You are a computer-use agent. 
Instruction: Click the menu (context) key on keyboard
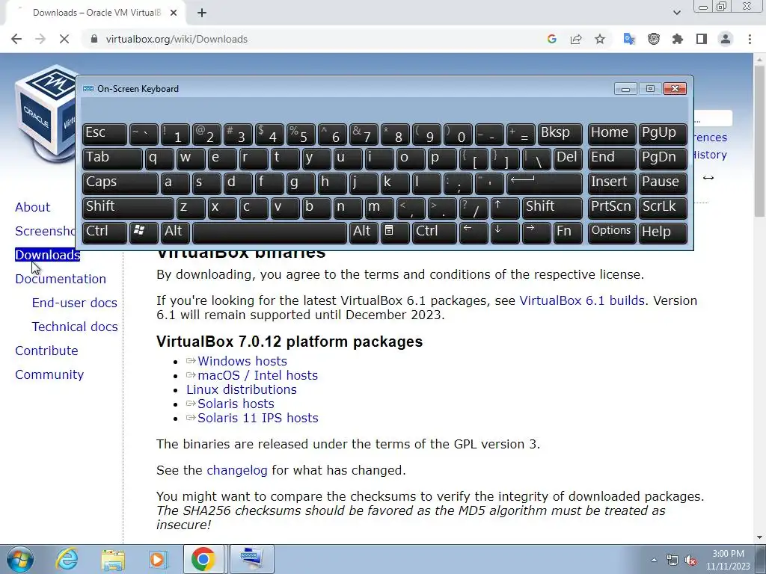click(x=395, y=232)
